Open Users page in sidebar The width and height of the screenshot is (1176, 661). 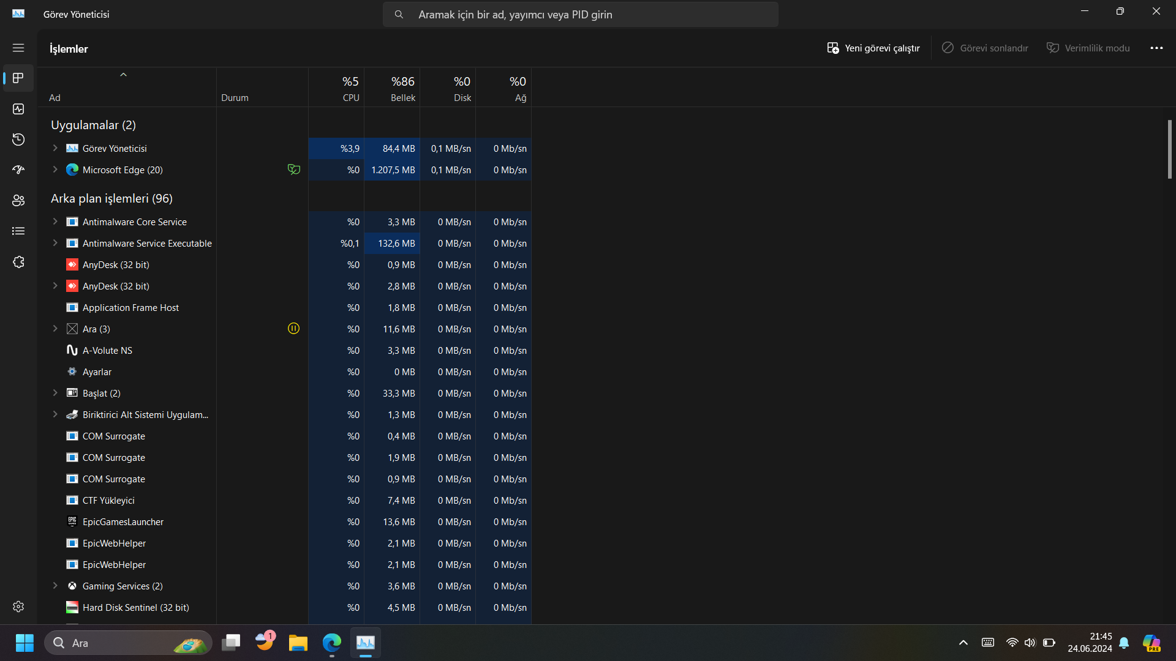tap(18, 201)
